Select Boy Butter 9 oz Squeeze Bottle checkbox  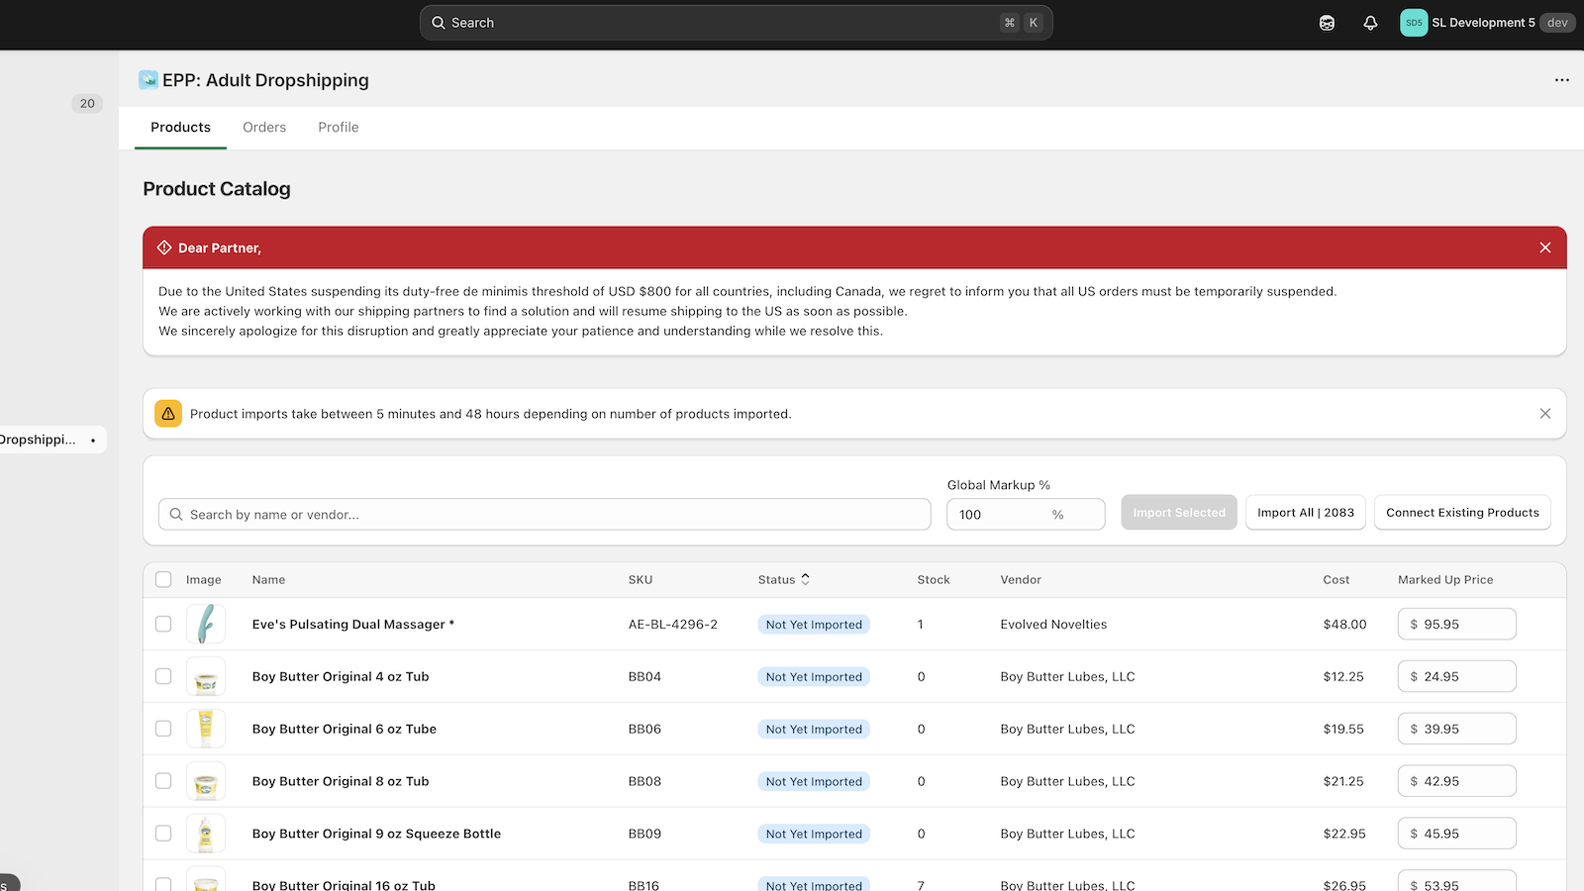click(163, 835)
